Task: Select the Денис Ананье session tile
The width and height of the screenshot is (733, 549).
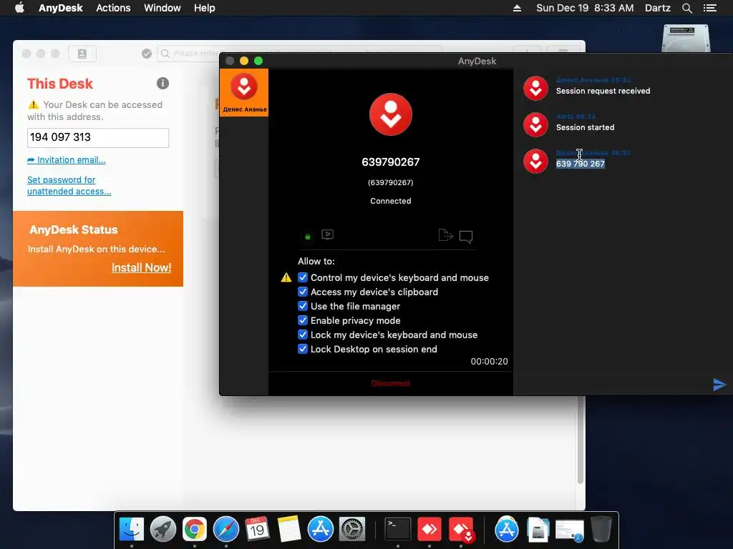Action: pyautogui.click(x=244, y=92)
